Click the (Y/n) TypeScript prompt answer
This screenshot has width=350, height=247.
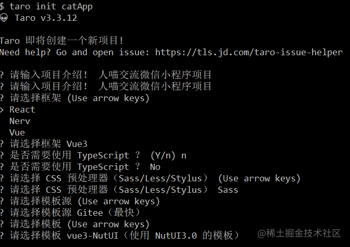point(168,155)
